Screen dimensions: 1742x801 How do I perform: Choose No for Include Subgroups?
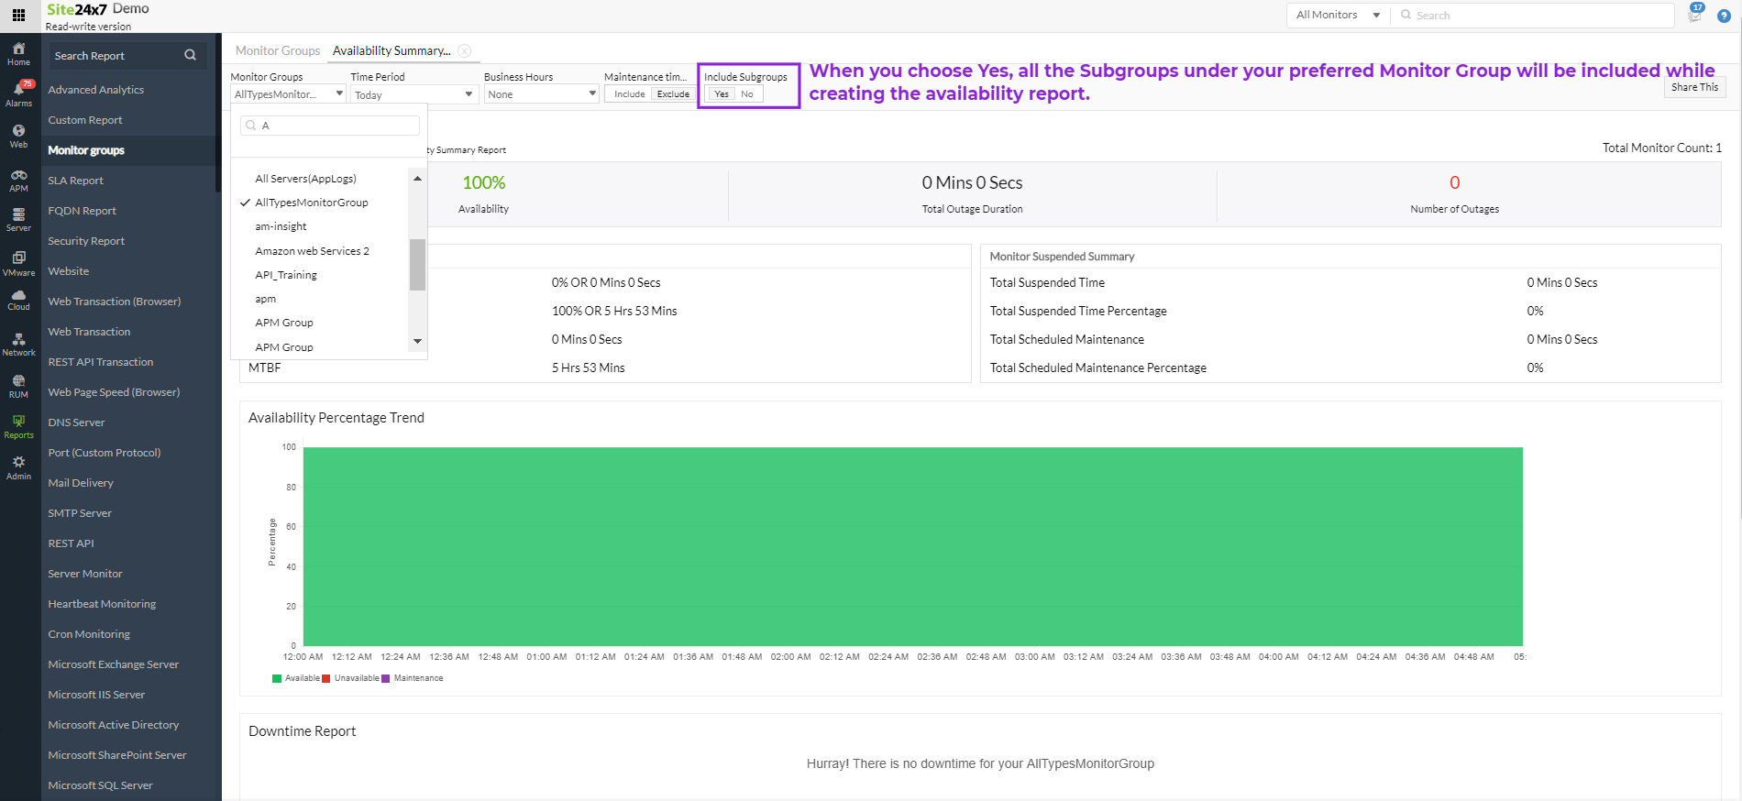(747, 93)
